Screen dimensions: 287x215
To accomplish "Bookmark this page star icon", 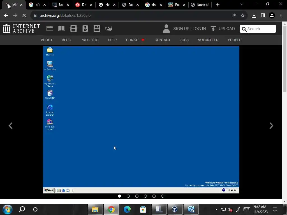I will pos(243,16).
